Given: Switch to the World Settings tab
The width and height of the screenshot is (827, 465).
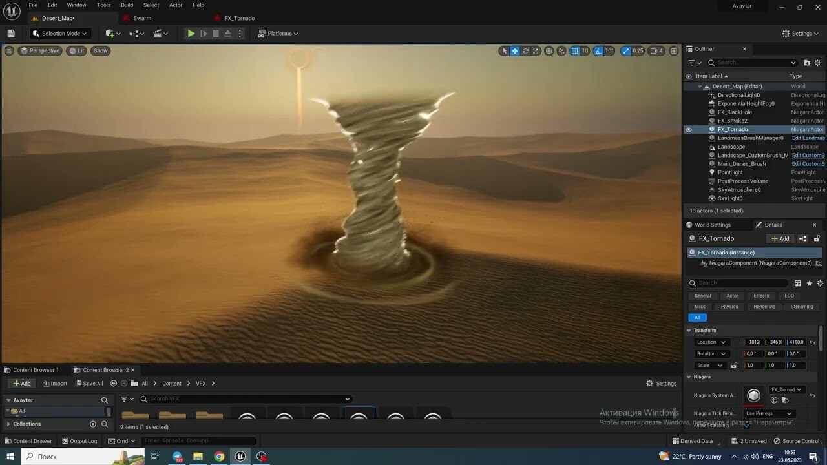Looking at the screenshot, I should click(713, 225).
